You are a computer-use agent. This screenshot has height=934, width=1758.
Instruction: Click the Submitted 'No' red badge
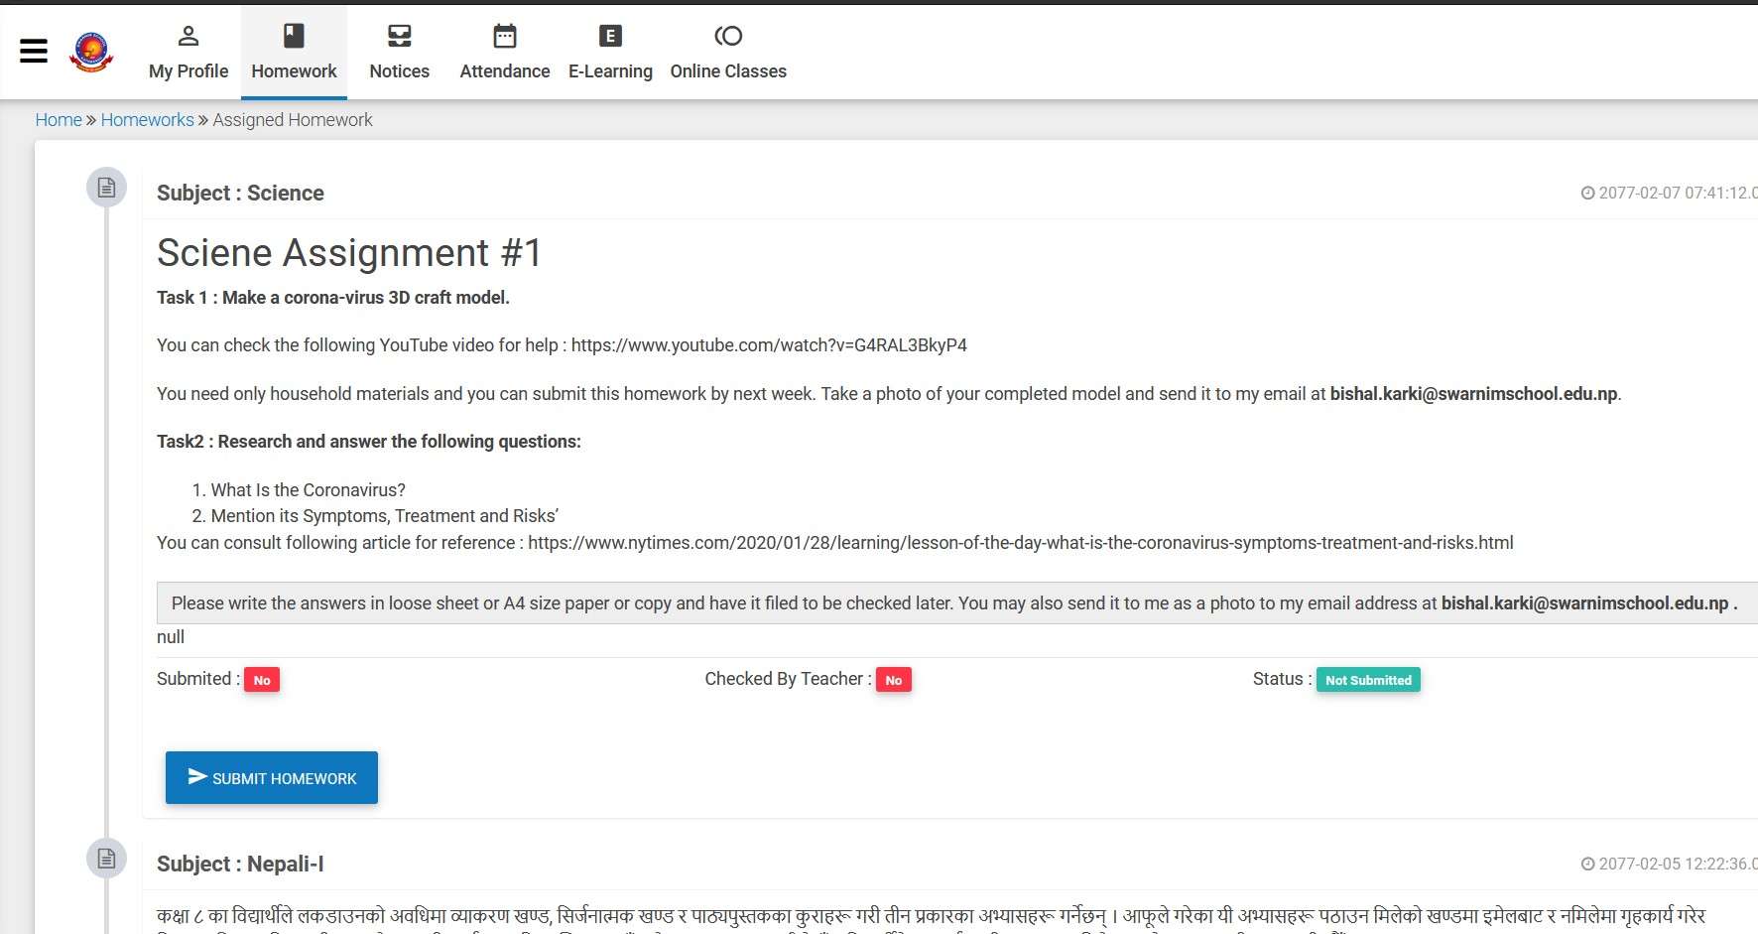pyautogui.click(x=262, y=680)
